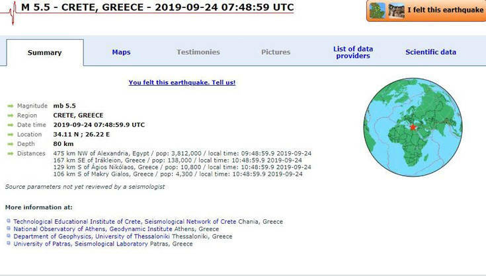The image size is (486, 276).
Task: Click the building photo icon in felt button
Action: 397,11
